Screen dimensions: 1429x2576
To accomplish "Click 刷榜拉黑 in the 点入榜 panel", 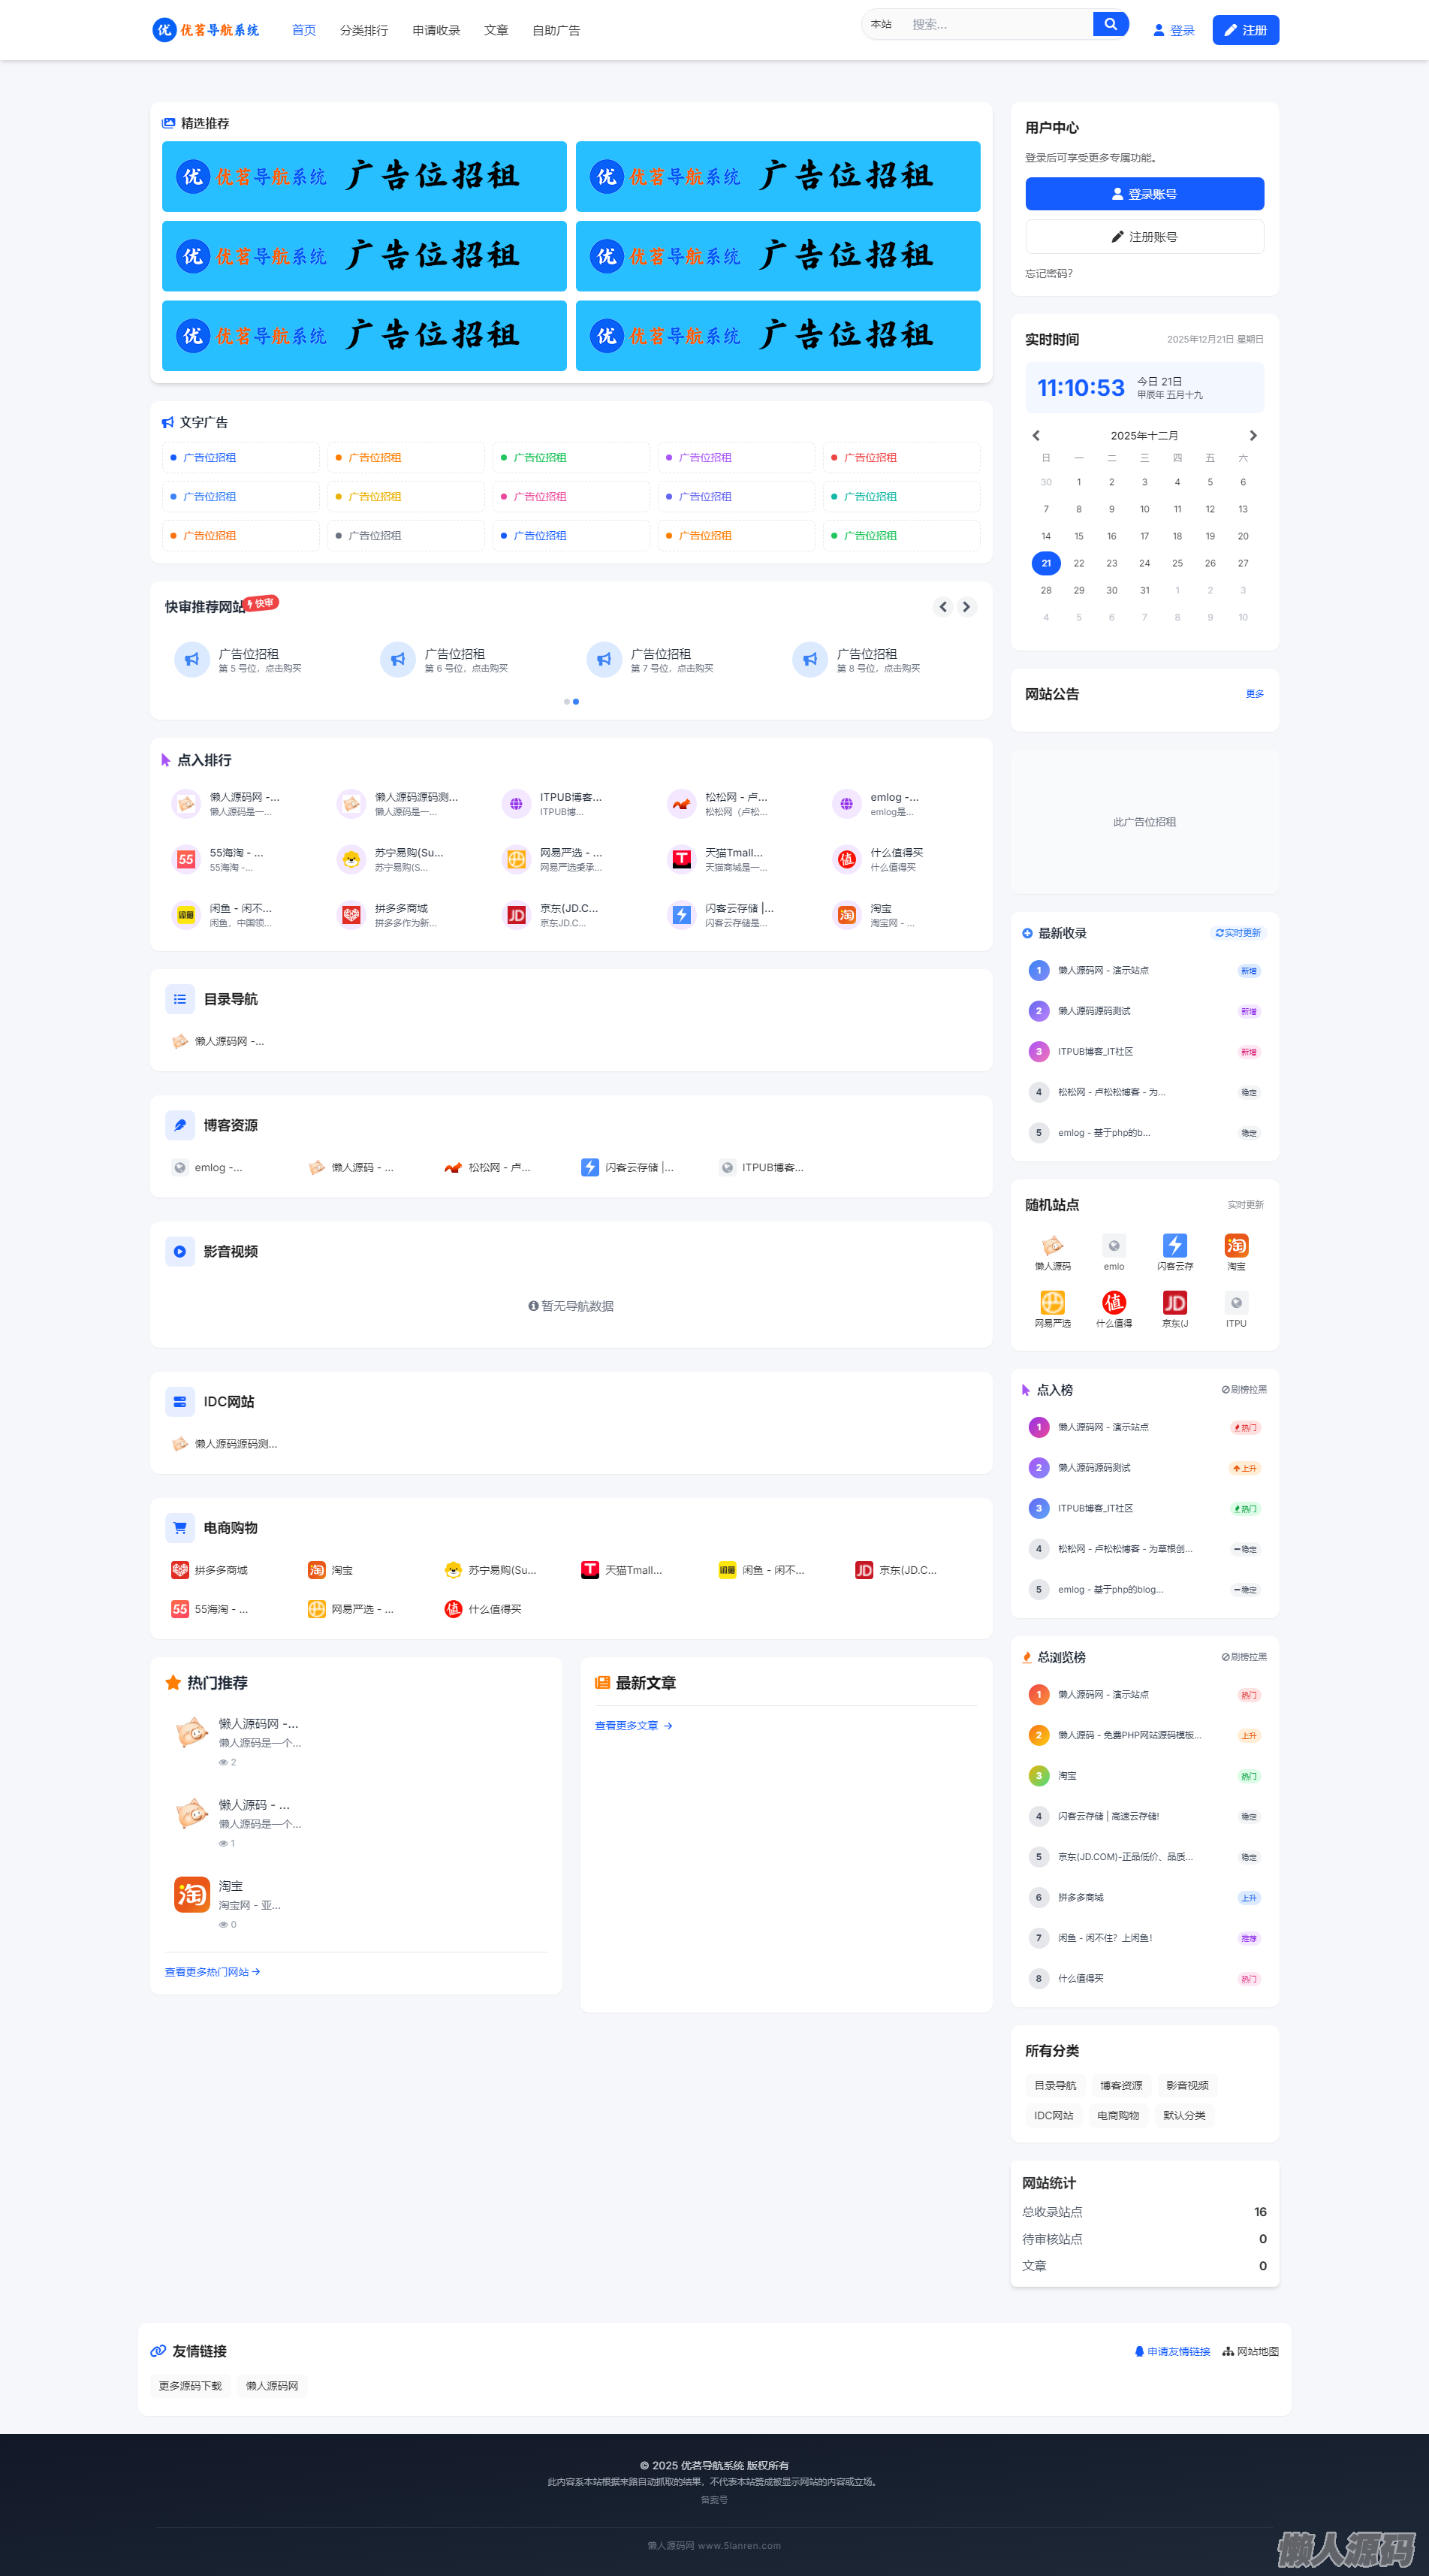I will click(1244, 1389).
